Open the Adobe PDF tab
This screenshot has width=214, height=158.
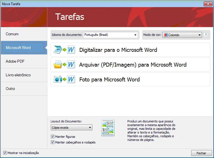(24, 61)
